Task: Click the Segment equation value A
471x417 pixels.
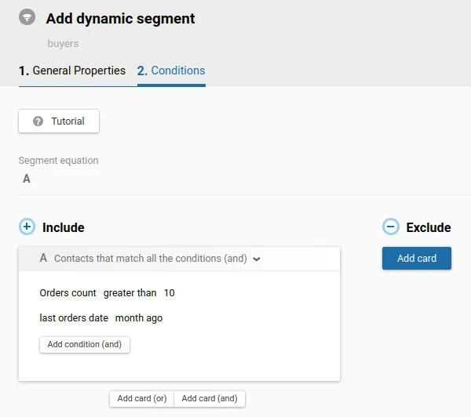Action: (26, 179)
